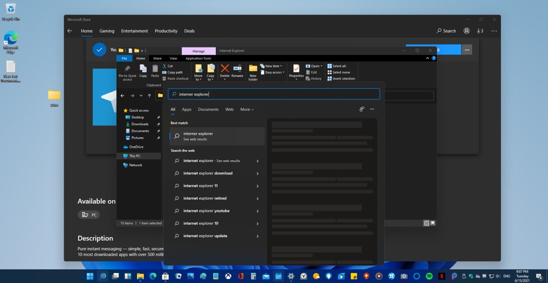The height and width of the screenshot is (283, 548).
Task: Open the best match 'interner explorer' result
Action: (x=217, y=136)
